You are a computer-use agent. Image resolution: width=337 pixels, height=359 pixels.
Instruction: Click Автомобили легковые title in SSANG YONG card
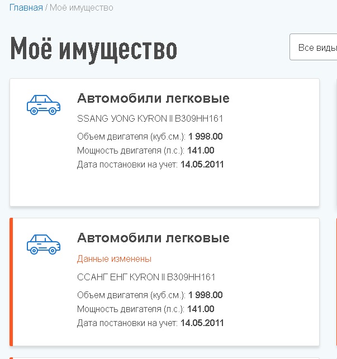(x=153, y=98)
